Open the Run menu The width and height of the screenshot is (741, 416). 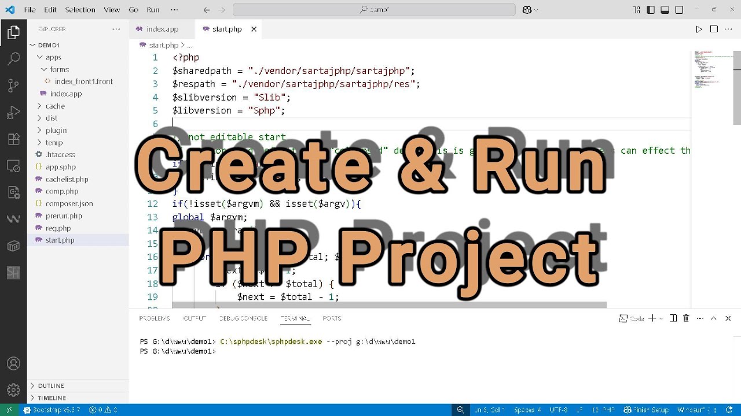[x=153, y=10]
